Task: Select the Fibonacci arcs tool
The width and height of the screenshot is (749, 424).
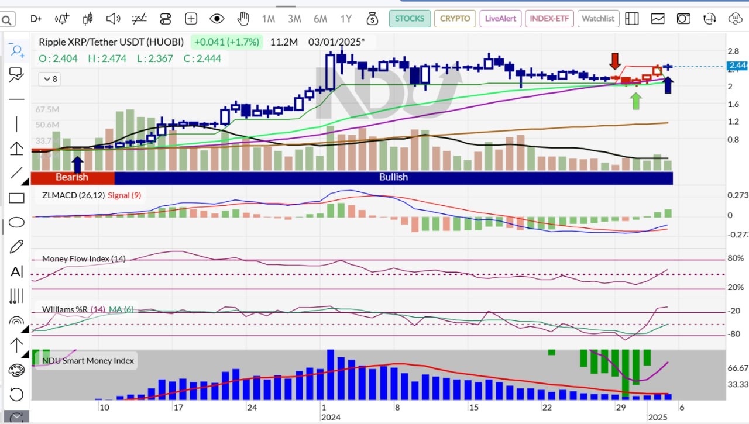Action: (x=16, y=320)
